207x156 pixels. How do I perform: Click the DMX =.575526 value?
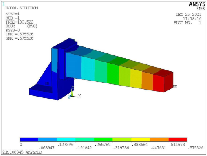tap(20, 34)
